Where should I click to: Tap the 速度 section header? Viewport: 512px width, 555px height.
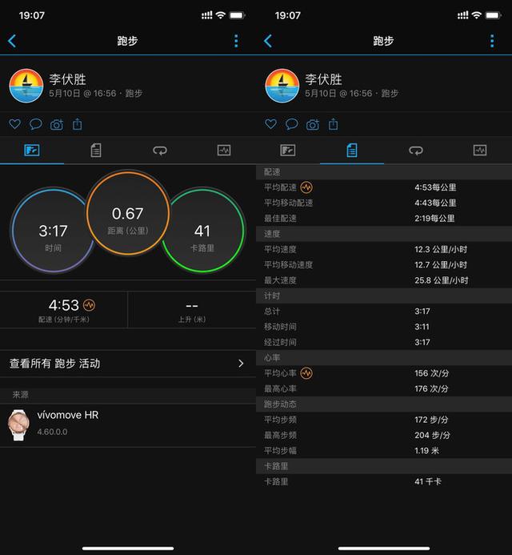[384, 234]
